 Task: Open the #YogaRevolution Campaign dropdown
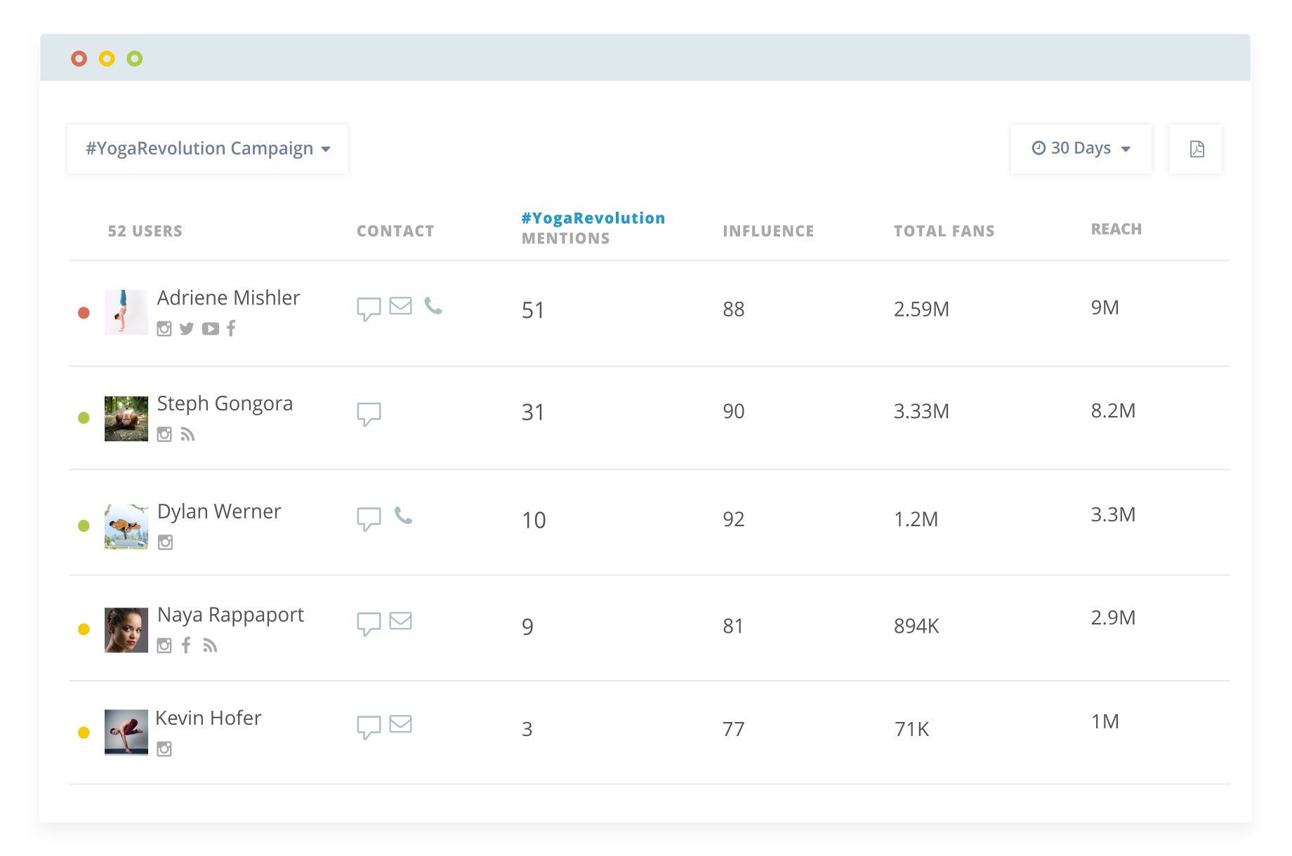coord(208,149)
